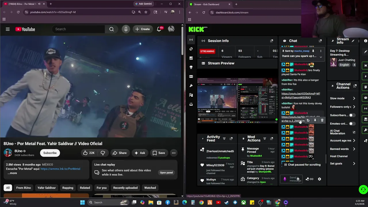Unpin the macho_meep pinned message

click(x=313, y=51)
